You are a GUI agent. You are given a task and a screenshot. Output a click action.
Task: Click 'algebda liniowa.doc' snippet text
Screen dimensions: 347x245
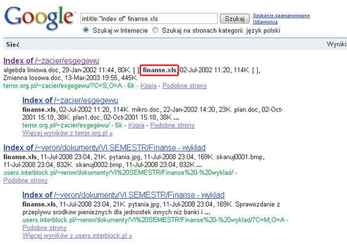click(x=31, y=70)
